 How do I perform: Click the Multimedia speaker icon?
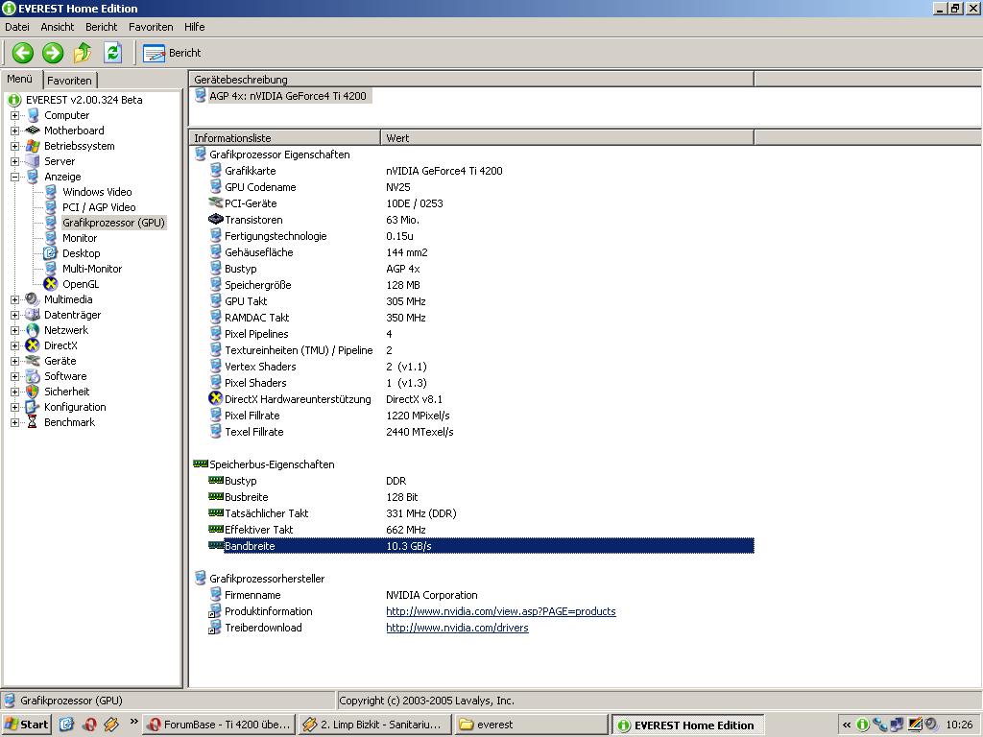coord(33,299)
